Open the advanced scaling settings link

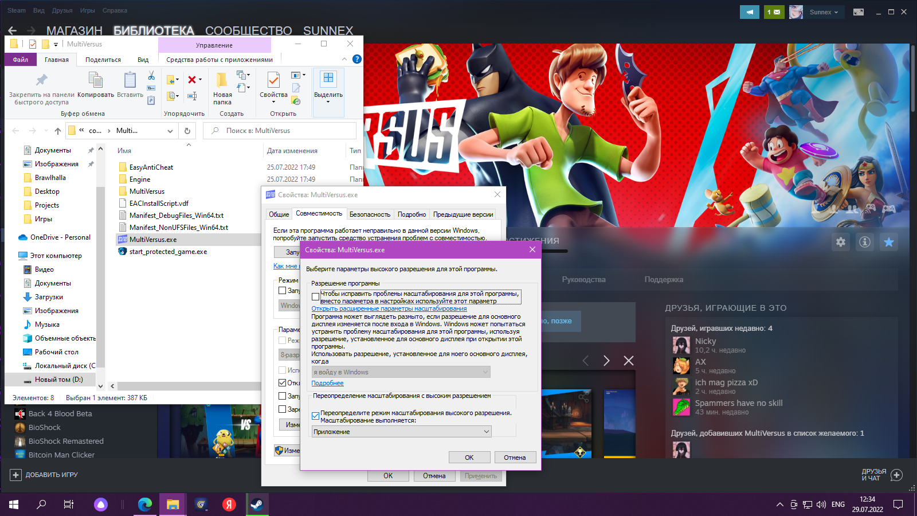(389, 308)
